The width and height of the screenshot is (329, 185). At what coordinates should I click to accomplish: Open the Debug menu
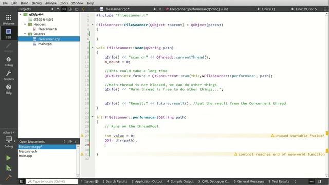[36, 3]
